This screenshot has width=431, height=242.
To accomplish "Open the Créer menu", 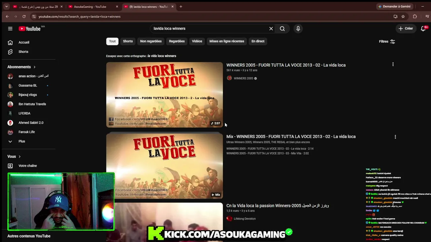I will (405, 29).
